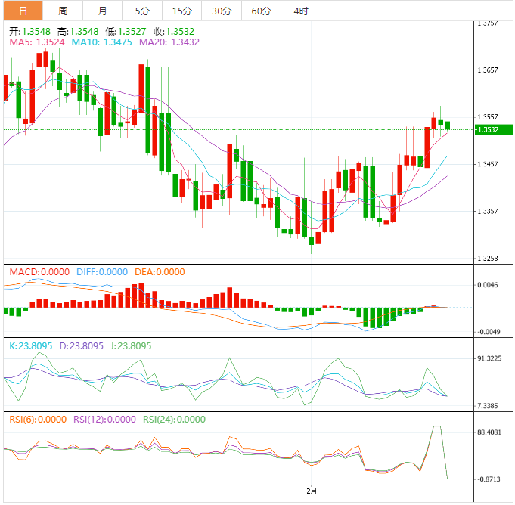Click the D:23.8095 KDJ label
Viewport: 515px width, 505px height.
tap(82, 345)
